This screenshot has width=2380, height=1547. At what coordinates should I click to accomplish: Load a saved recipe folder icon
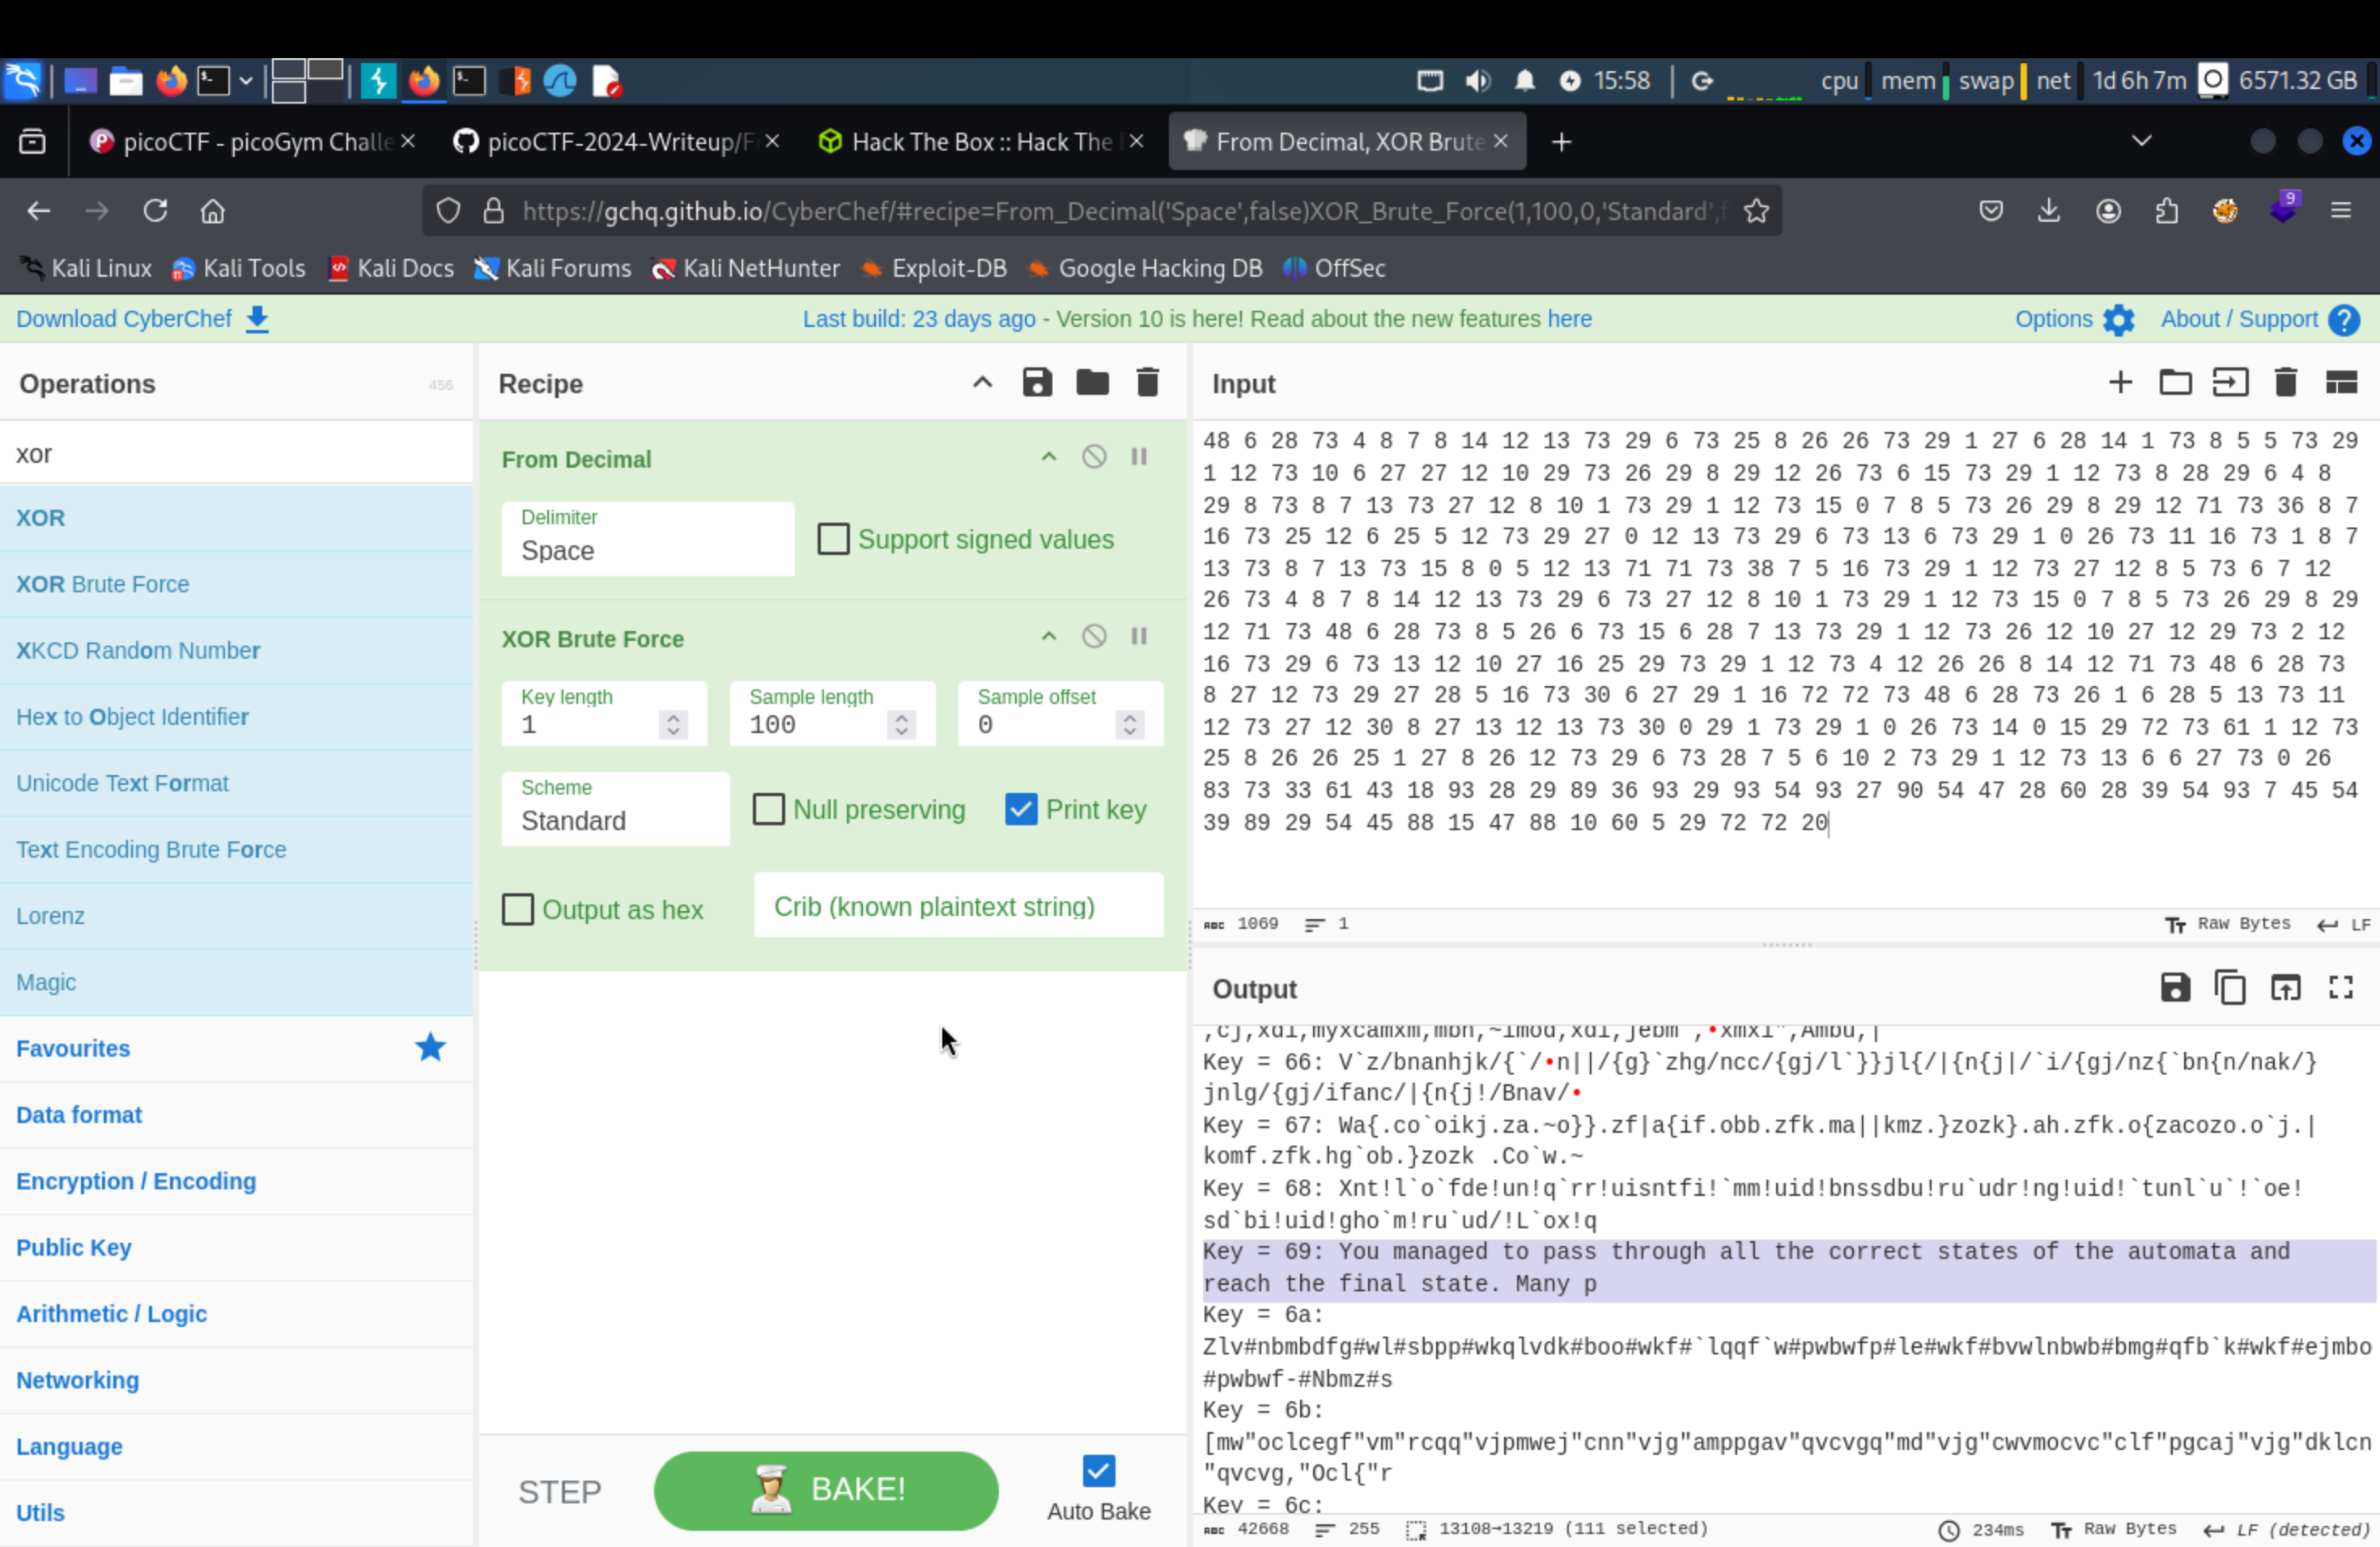pos(1092,383)
